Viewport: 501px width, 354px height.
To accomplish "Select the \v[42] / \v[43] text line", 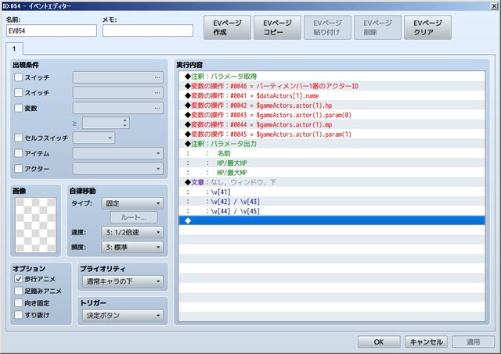I will [x=332, y=202].
